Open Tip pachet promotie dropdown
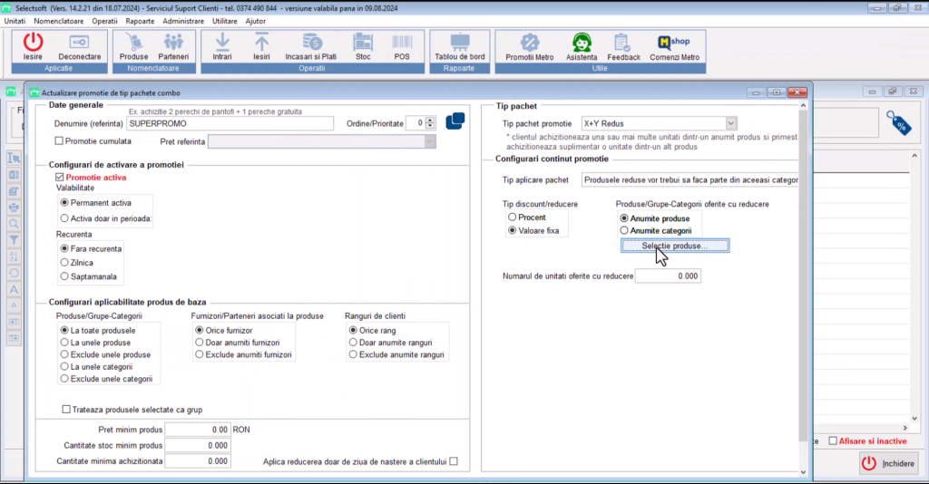 (730, 123)
